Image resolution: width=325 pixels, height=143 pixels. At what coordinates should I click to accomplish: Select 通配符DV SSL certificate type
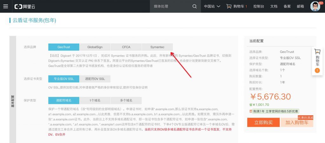coord(95,79)
